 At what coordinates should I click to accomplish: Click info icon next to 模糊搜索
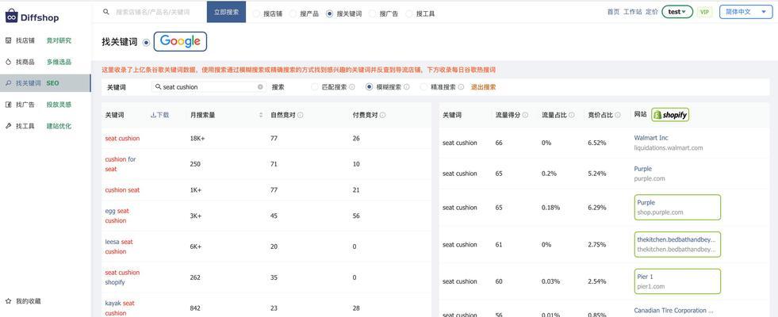pos(406,87)
